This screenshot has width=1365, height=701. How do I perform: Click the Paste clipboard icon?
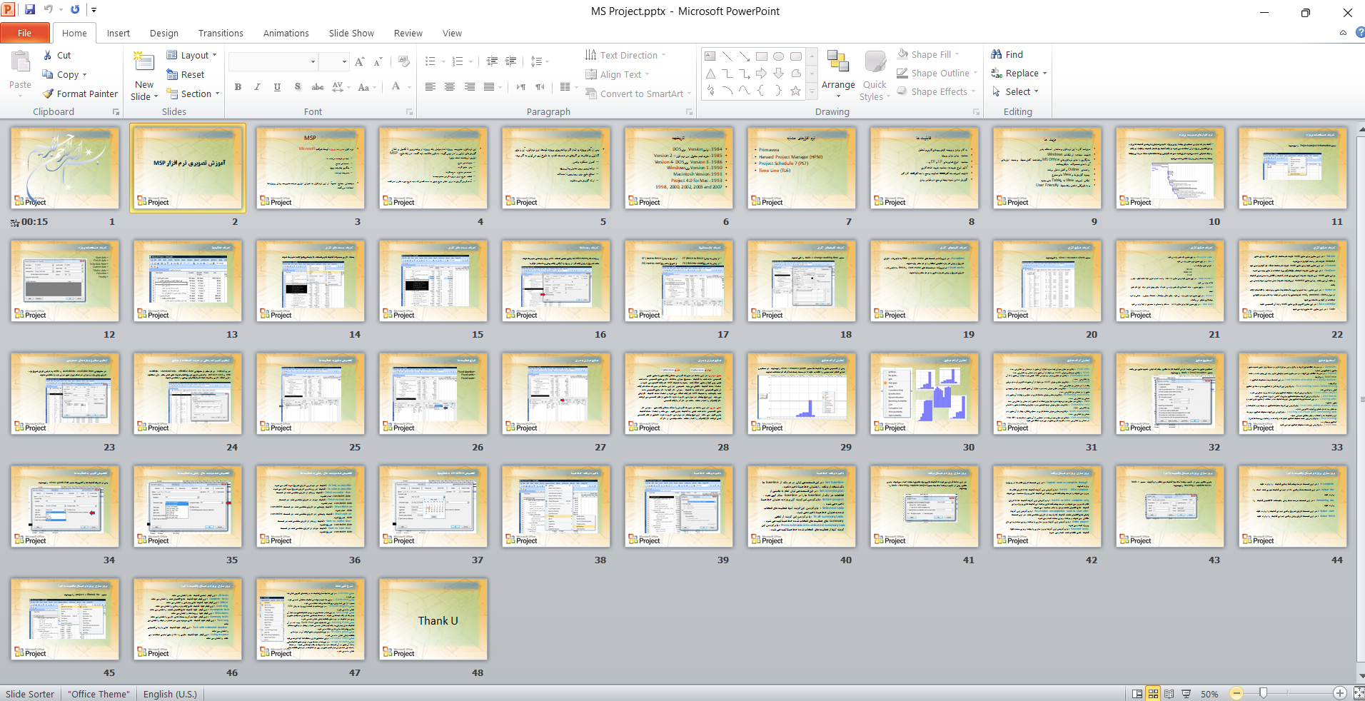point(20,62)
